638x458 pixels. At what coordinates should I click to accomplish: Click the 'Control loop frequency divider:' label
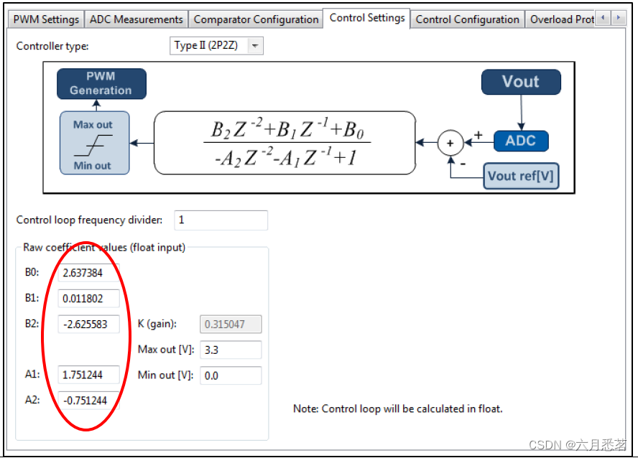(89, 220)
